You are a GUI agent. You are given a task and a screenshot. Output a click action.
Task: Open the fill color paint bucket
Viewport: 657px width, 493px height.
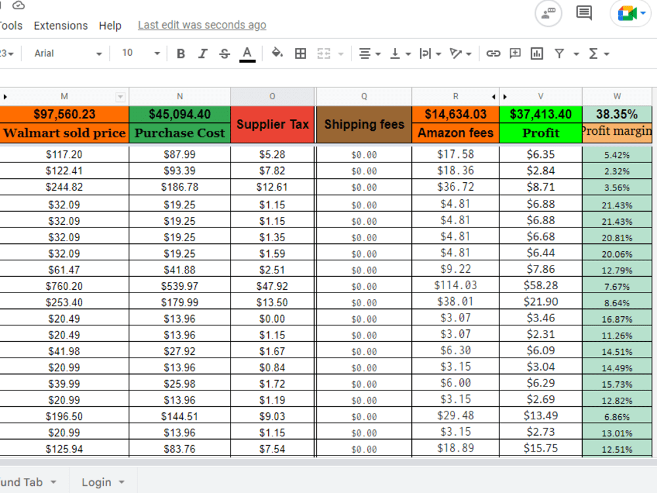[x=277, y=53]
